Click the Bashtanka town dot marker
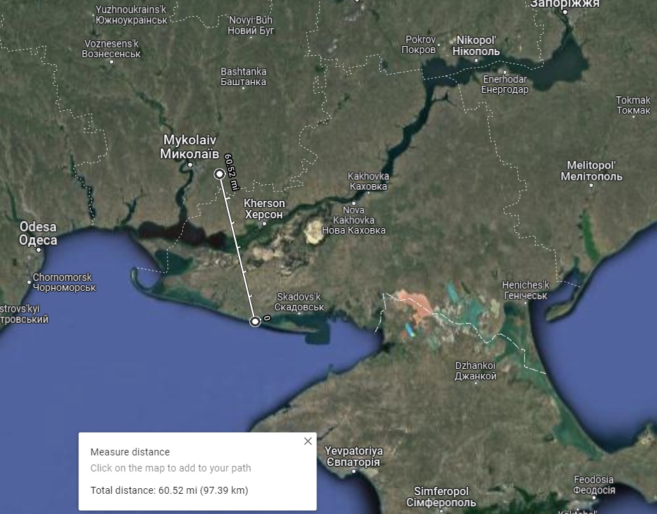657x514 pixels. pyautogui.click(x=243, y=89)
